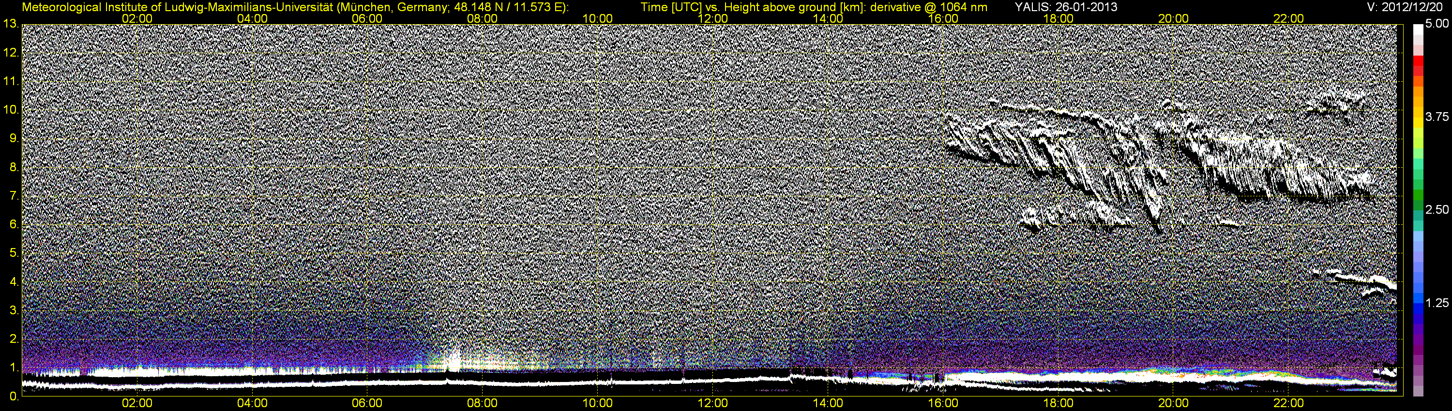
Task: Click the height axis label '4.'
Action: coord(14,282)
